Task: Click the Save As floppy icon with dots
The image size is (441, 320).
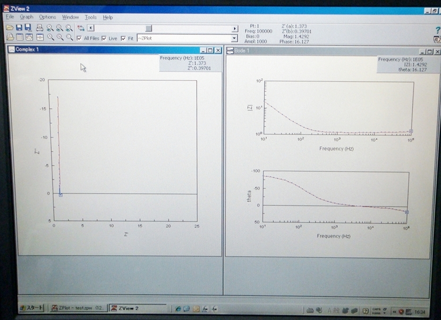Action: 28,27
